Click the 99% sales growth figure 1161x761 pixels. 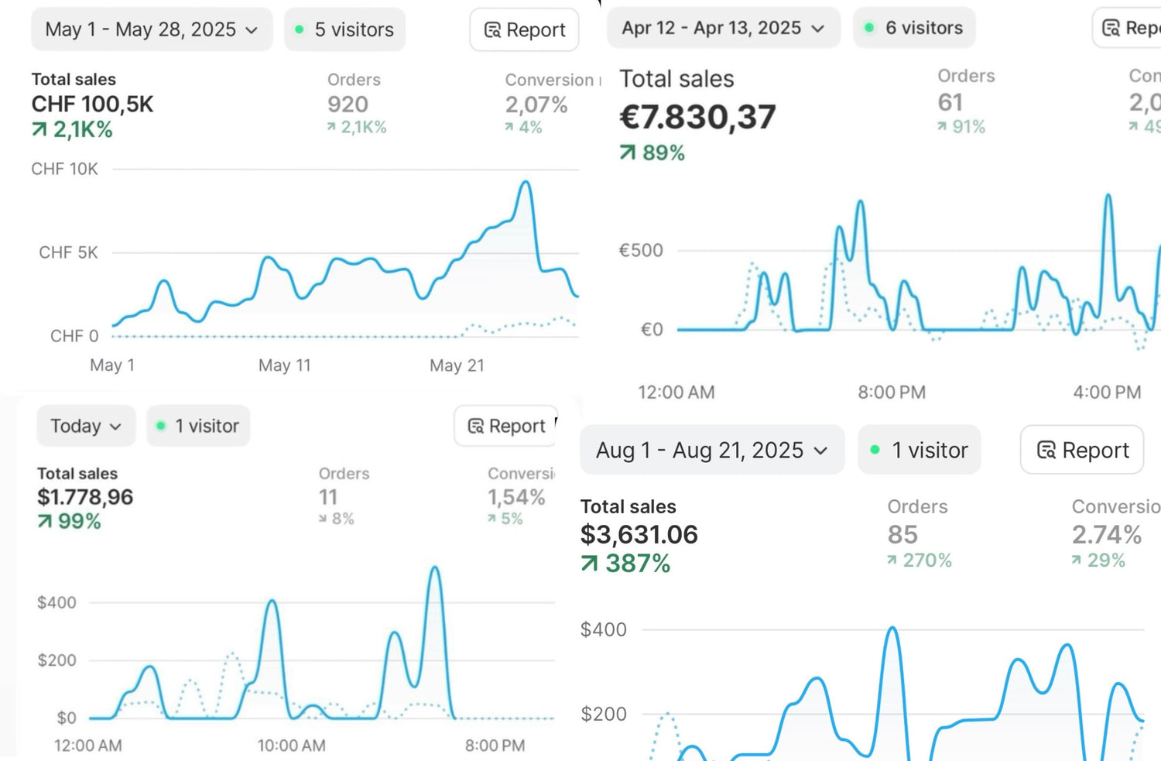70,521
